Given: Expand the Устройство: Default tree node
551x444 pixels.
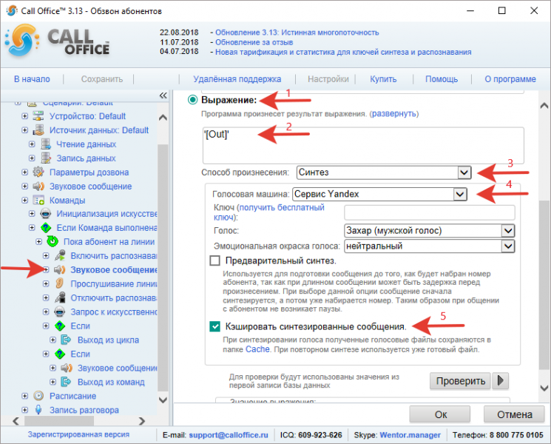Looking at the screenshot, I should (24, 116).
